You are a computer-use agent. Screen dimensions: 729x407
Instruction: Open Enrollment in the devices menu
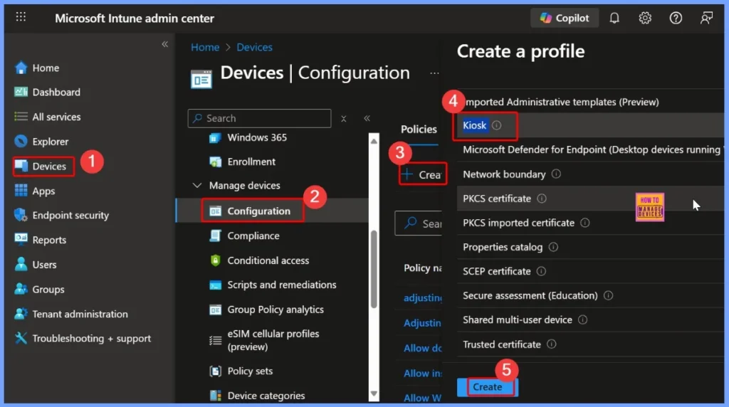(x=251, y=162)
